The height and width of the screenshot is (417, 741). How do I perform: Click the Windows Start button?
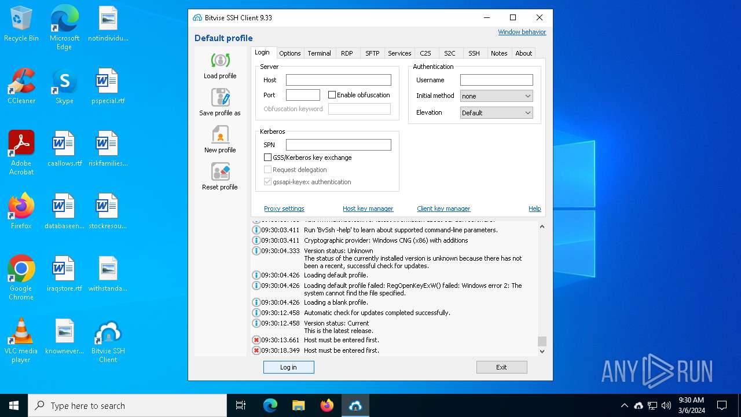click(14, 405)
